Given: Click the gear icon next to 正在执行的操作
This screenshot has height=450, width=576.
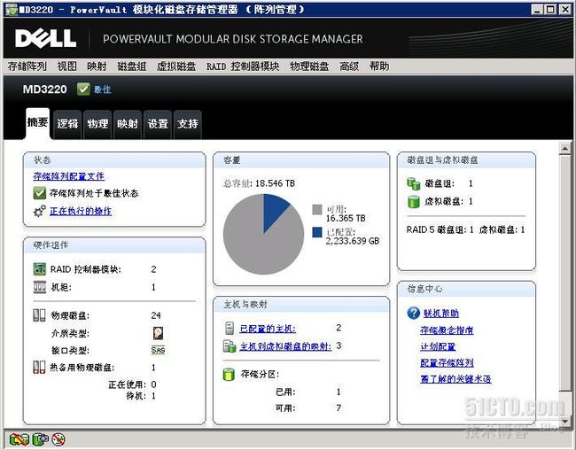Looking at the screenshot, I should tap(40, 211).
